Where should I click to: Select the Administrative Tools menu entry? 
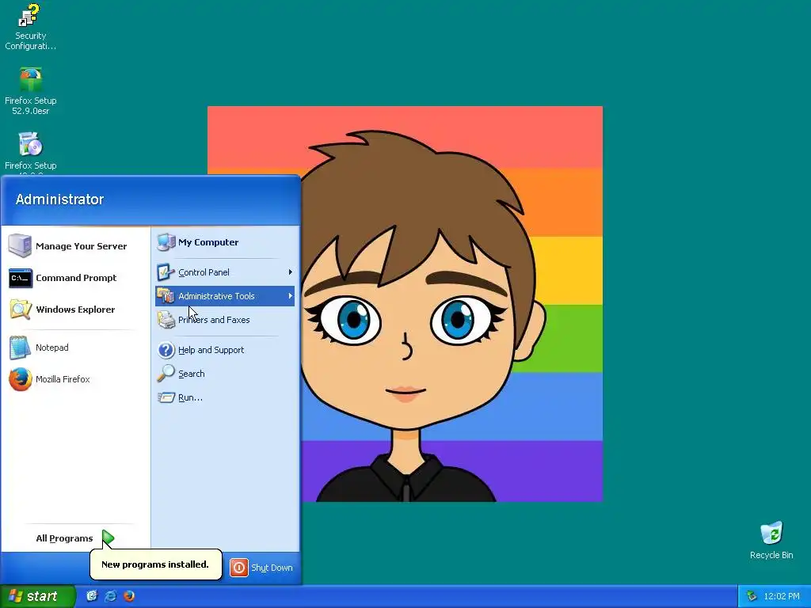coord(225,296)
